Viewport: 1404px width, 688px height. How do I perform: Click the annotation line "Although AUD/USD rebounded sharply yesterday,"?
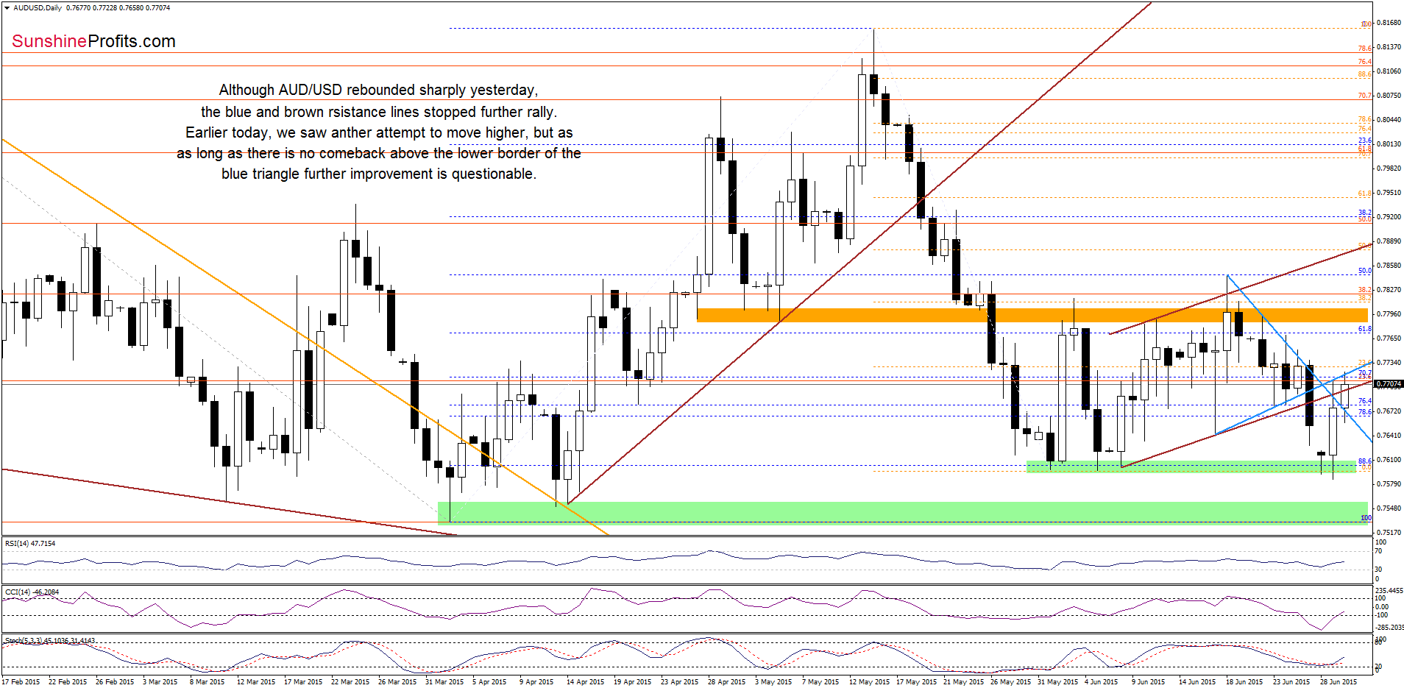(x=378, y=90)
